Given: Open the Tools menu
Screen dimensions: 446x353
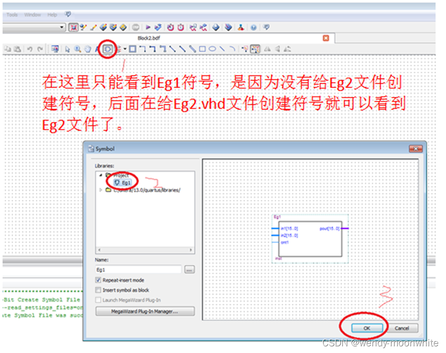Looking at the screenshot, I should point(11,15).
